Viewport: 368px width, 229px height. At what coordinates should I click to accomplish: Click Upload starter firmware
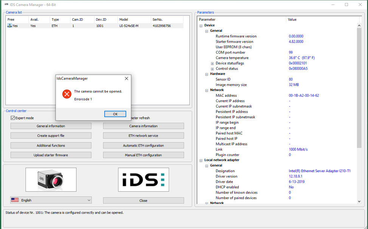(51, 155)
